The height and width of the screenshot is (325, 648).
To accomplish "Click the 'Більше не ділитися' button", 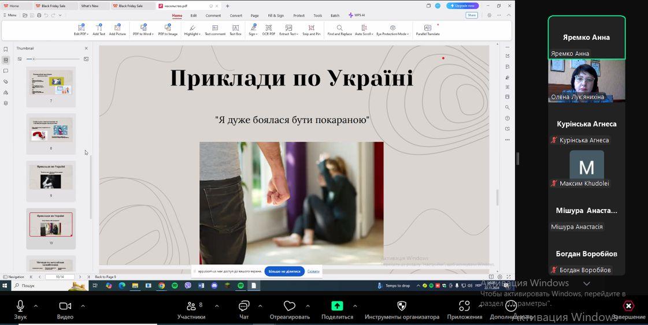I will (284, 271).
